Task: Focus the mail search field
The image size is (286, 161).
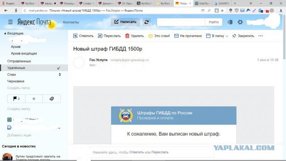Action: (181, 22)
